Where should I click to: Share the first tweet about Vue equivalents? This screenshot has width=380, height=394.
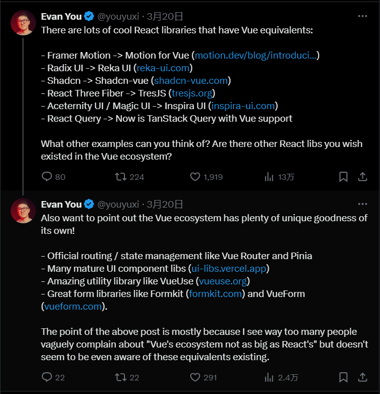pyautogui.click(x=363, y=177)
